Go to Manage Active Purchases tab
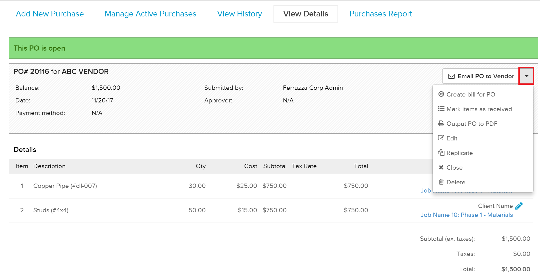The image size is (540, 277). coord(150,14)
